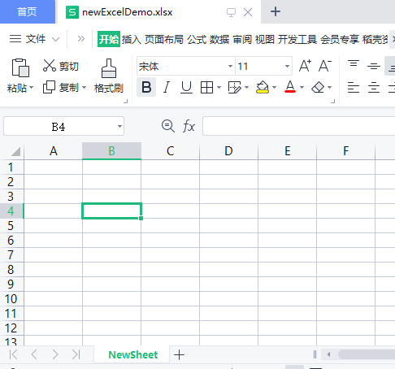
Task: Click the Cut scissors icon
Action: (50, 66)
